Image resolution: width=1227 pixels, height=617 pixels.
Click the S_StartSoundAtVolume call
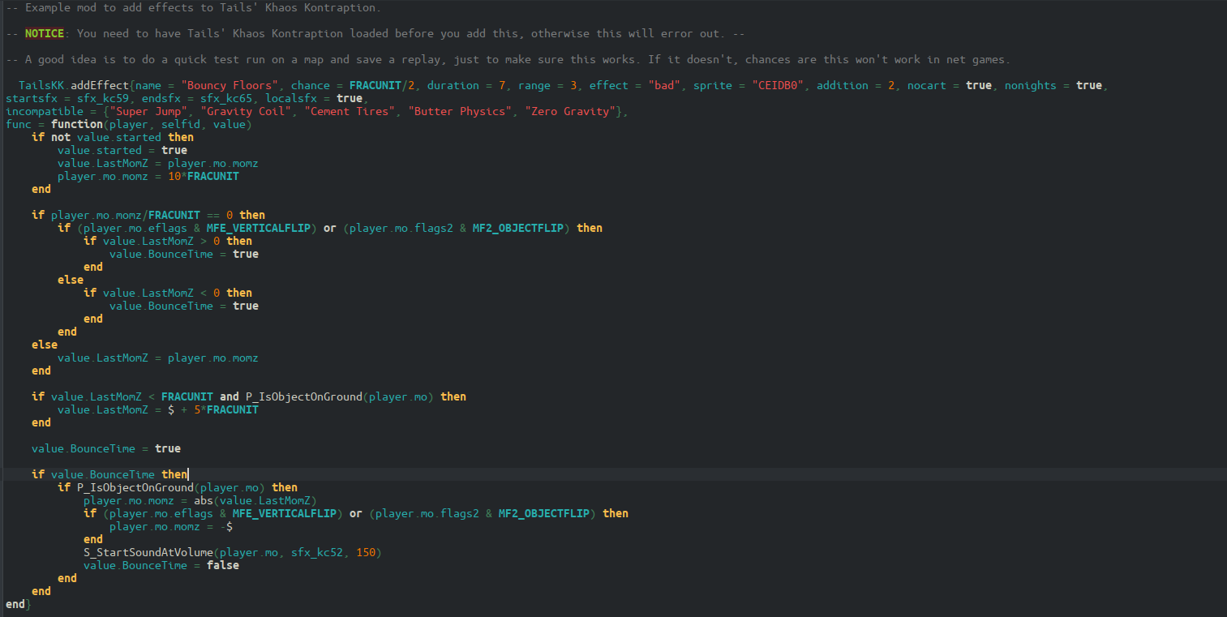click(x=232, y=552)
